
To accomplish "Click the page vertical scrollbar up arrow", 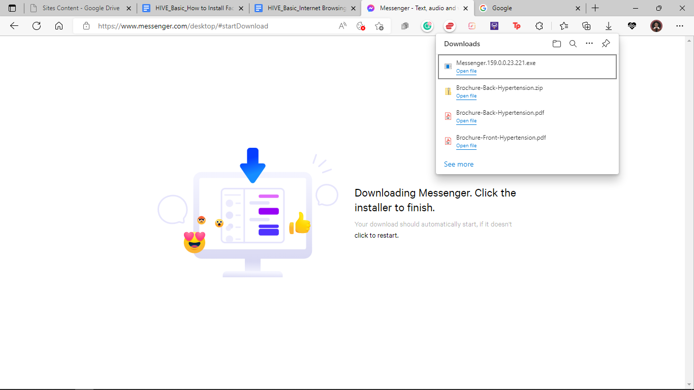I will tap(689, 40).
